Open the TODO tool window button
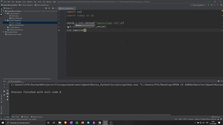The image size is (223, 125). (x=15, y=117)
